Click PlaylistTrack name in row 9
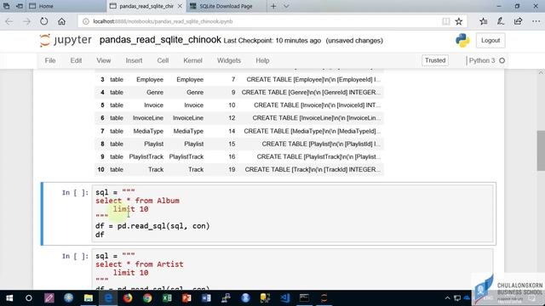The height and width of the screenshot is (306, 545). [146, 156]
